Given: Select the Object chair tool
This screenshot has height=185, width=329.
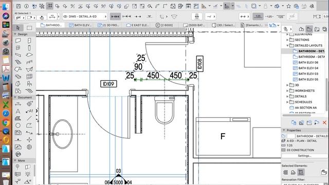Looking at the screenshot, I should 29,84.
